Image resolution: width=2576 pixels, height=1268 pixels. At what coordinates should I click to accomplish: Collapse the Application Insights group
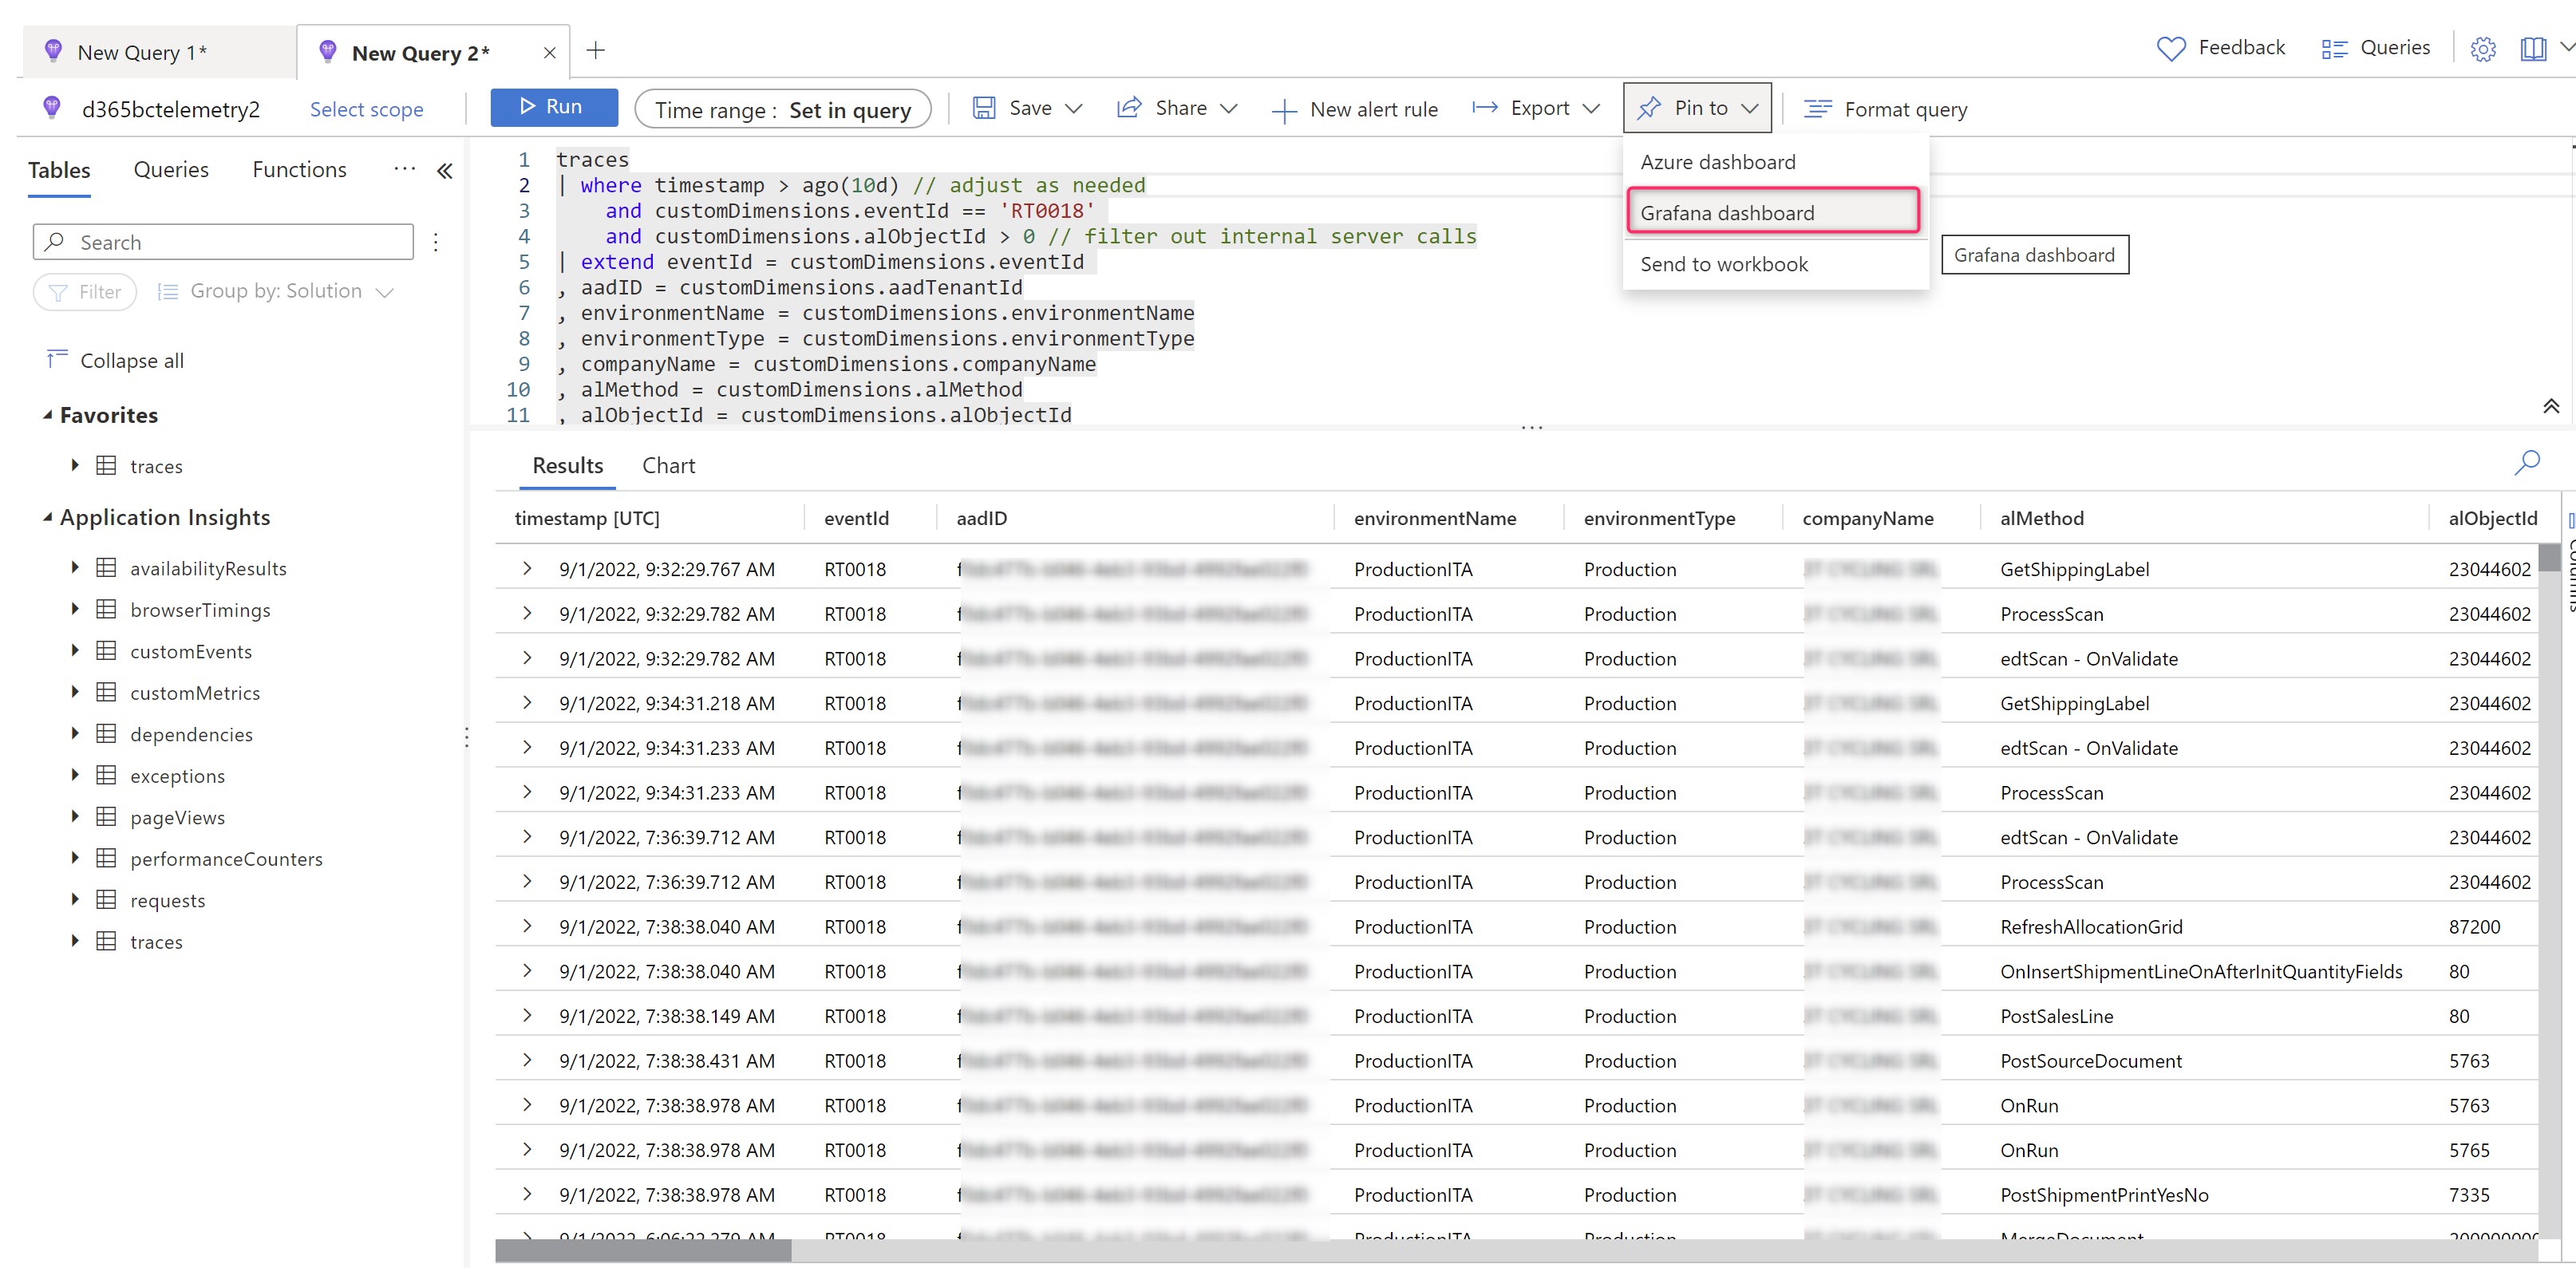pyautogui.click(x=47, y=517)
